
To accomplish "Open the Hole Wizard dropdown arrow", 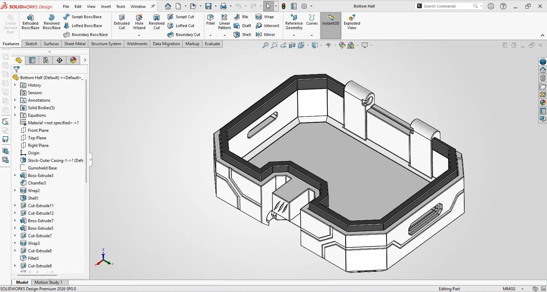I will point(139,35).
